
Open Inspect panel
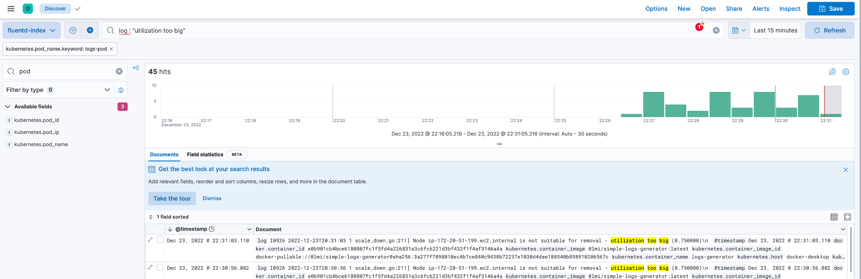click(x=790, y=8)
